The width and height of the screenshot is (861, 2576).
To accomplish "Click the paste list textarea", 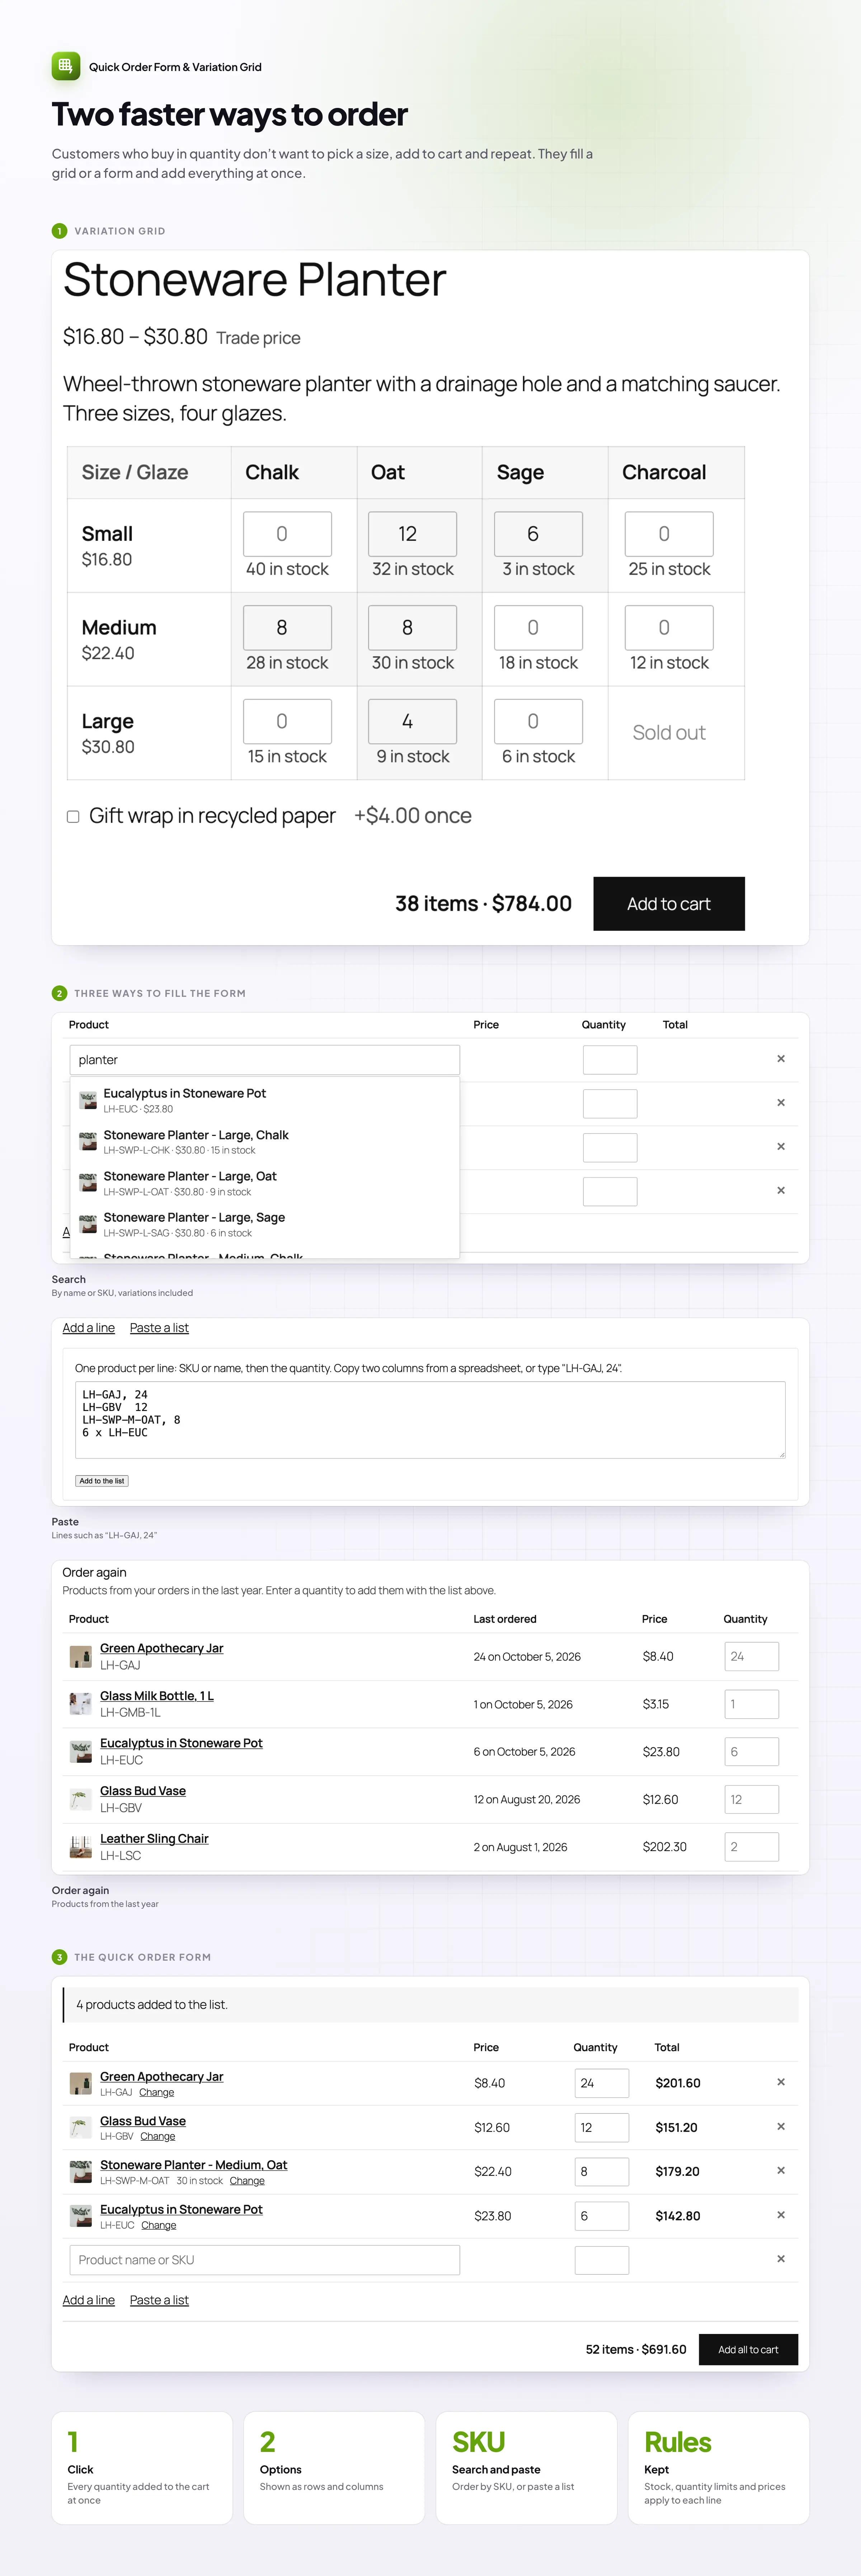I will (430, 1420).
